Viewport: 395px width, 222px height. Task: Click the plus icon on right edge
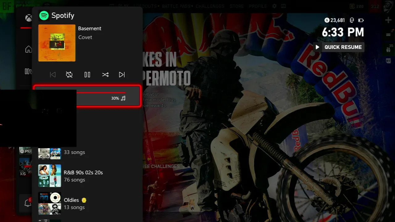(388, 20)
